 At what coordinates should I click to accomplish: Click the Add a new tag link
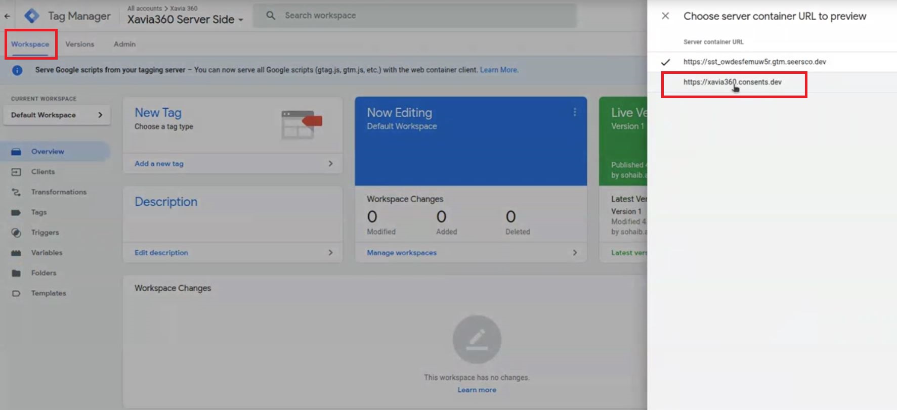[x=159, y=164]
